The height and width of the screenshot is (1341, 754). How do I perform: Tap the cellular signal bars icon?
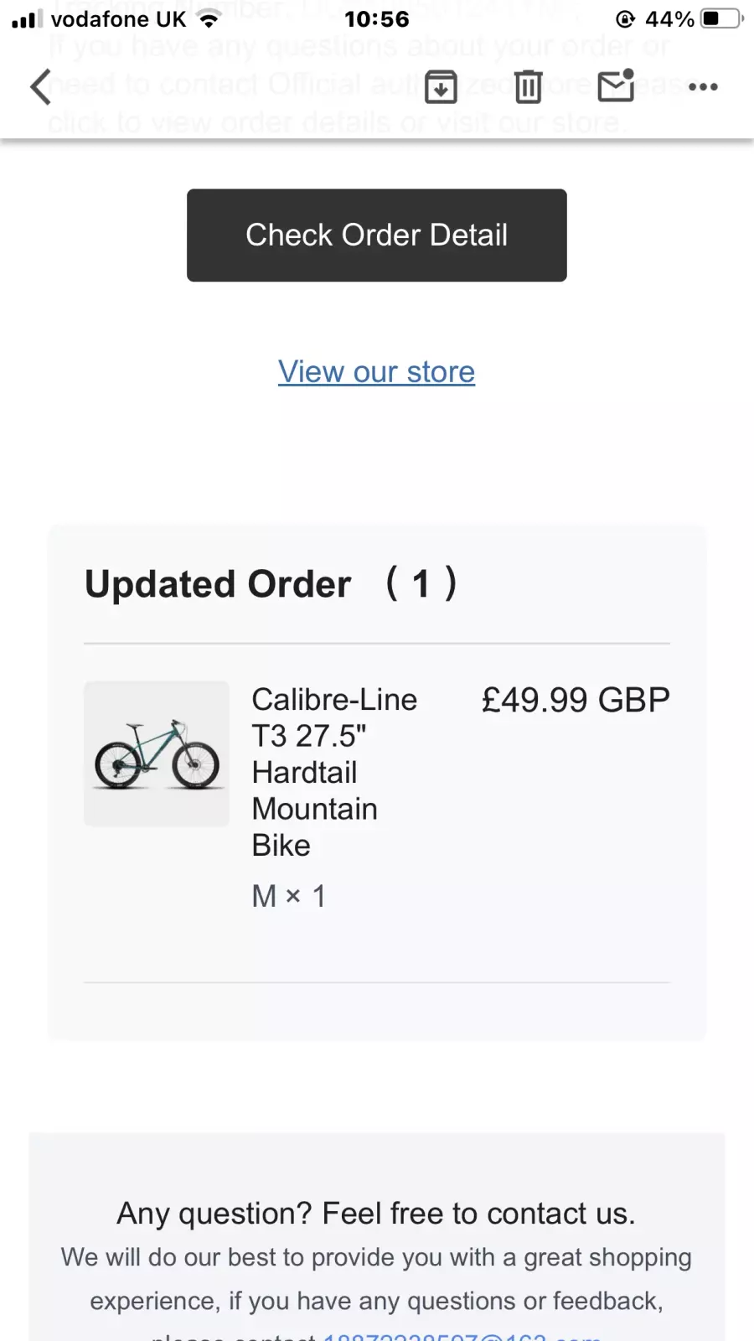[x=27, y=19]
